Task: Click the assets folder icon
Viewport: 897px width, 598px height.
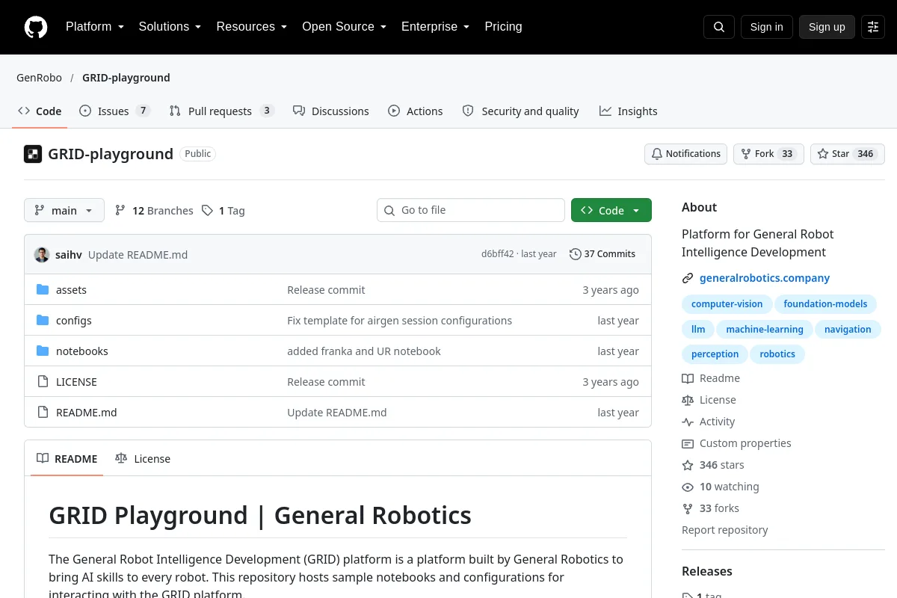Action: (x=43, y=290)
